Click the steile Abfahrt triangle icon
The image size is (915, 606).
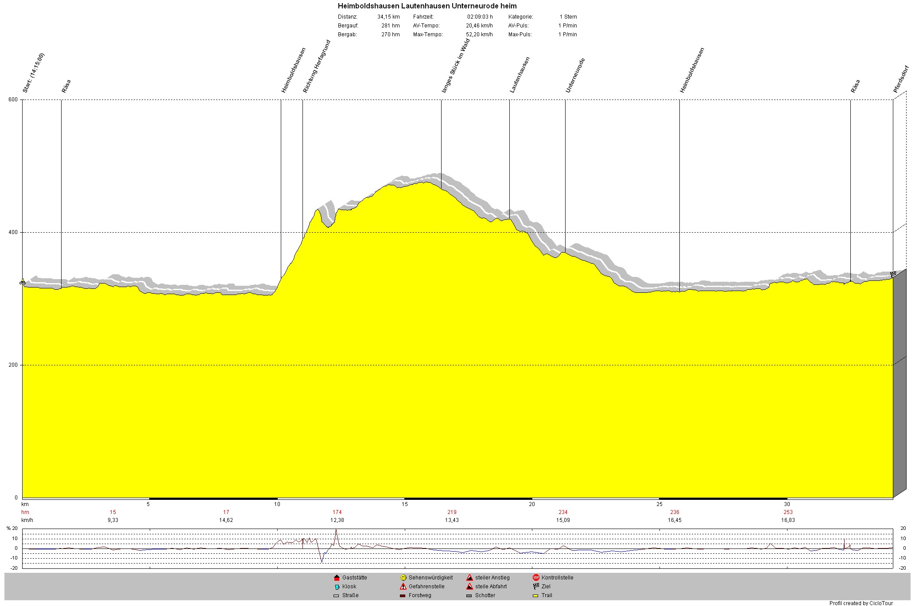click(469, 587)
